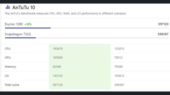Click the +50% green badge
Screen dimensions: 170x95
tap(28, 24)
